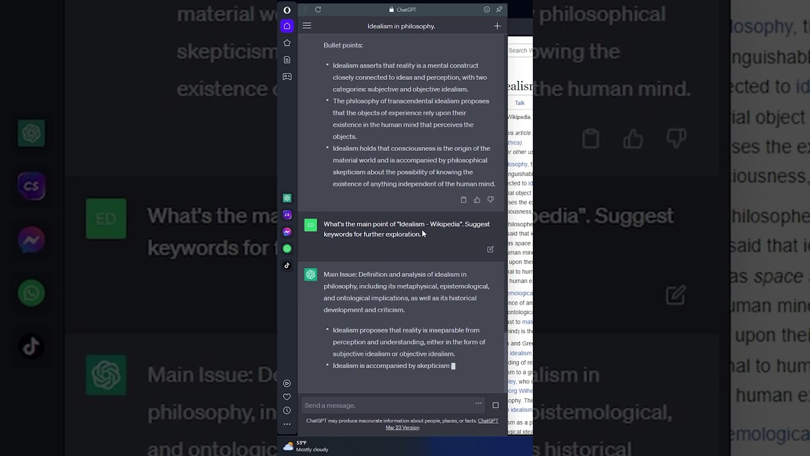Give thumbs up to the first response
Viewport: 810px width, 456px height.
(477, 200)
